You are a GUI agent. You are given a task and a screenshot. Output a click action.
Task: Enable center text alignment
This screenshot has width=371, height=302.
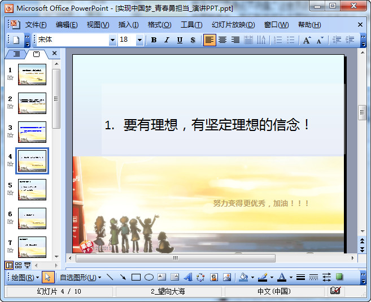(222, 40)
